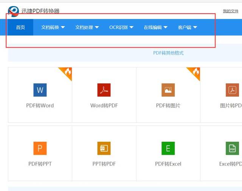This screenshot has width=242, height=191.
Task: Open the 我的文件 link
Action: click(231, 11)
